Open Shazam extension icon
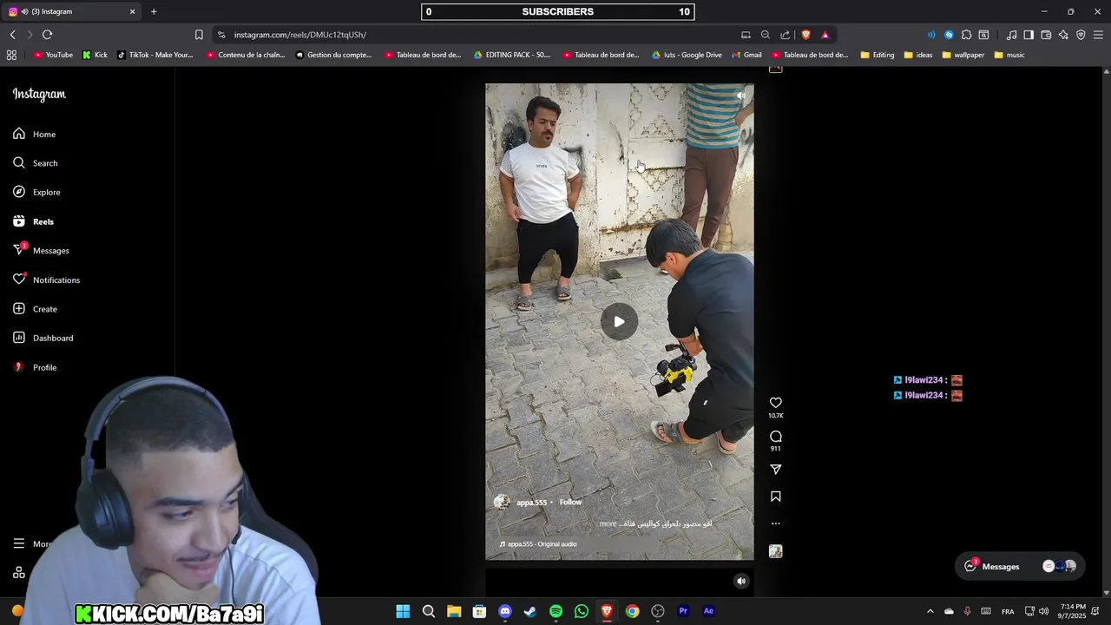 [949, 35]
